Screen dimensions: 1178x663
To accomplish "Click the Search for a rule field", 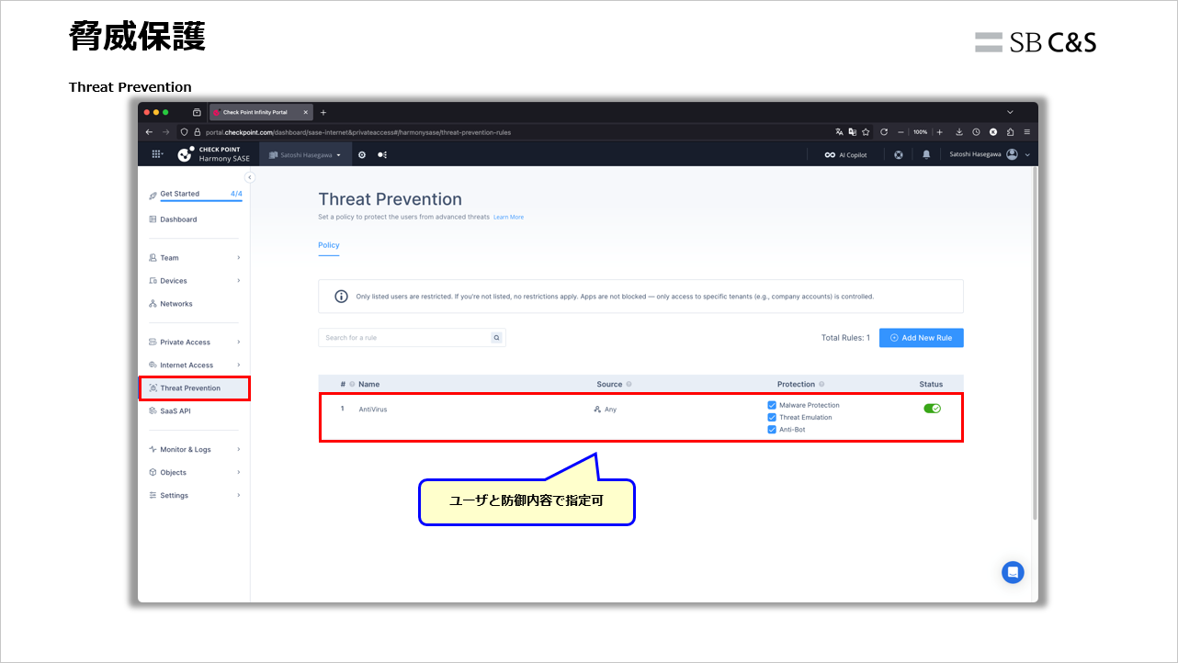I will [404, 338].
